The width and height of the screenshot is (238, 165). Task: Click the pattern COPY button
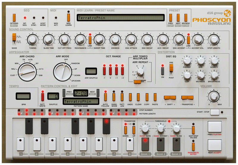tap(147, 97)
